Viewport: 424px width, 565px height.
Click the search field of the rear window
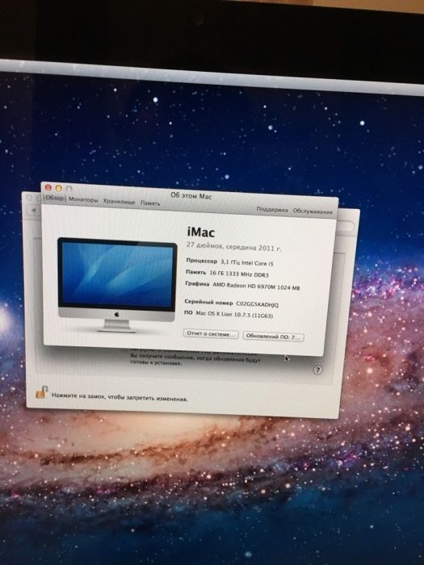[344, 225]
